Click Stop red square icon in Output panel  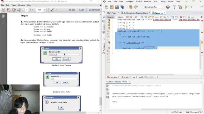108,93
